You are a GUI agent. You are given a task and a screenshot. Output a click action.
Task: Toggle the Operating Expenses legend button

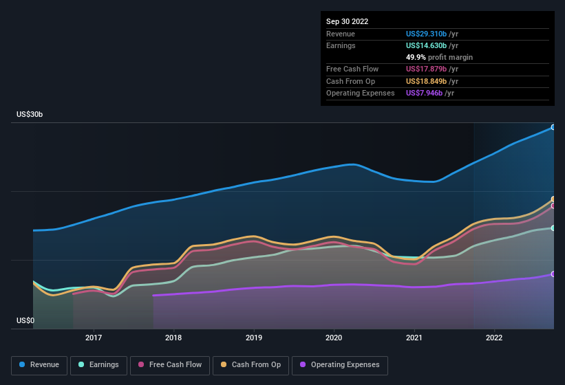(x=340, y=365)
